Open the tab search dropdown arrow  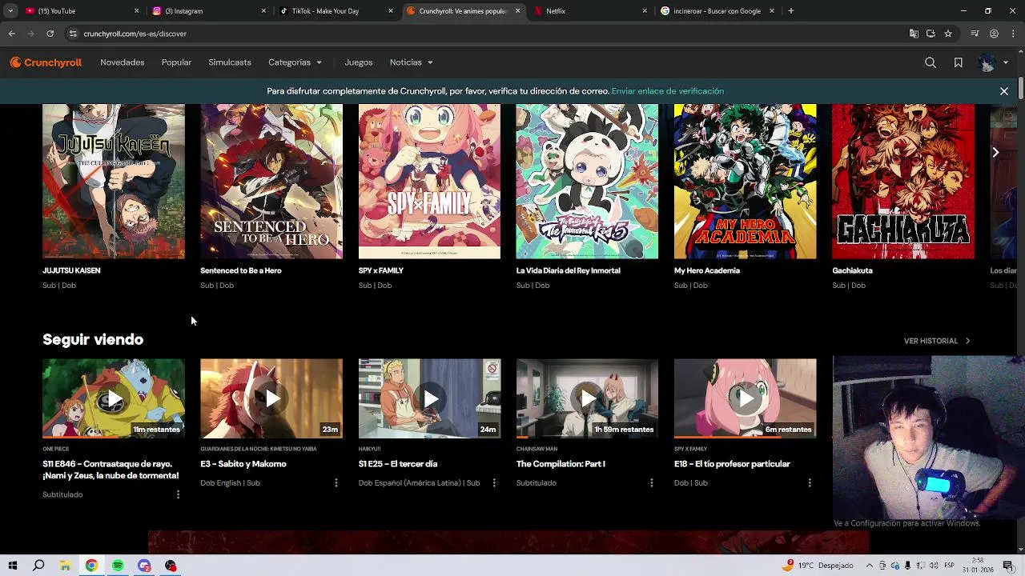(10, 11)
